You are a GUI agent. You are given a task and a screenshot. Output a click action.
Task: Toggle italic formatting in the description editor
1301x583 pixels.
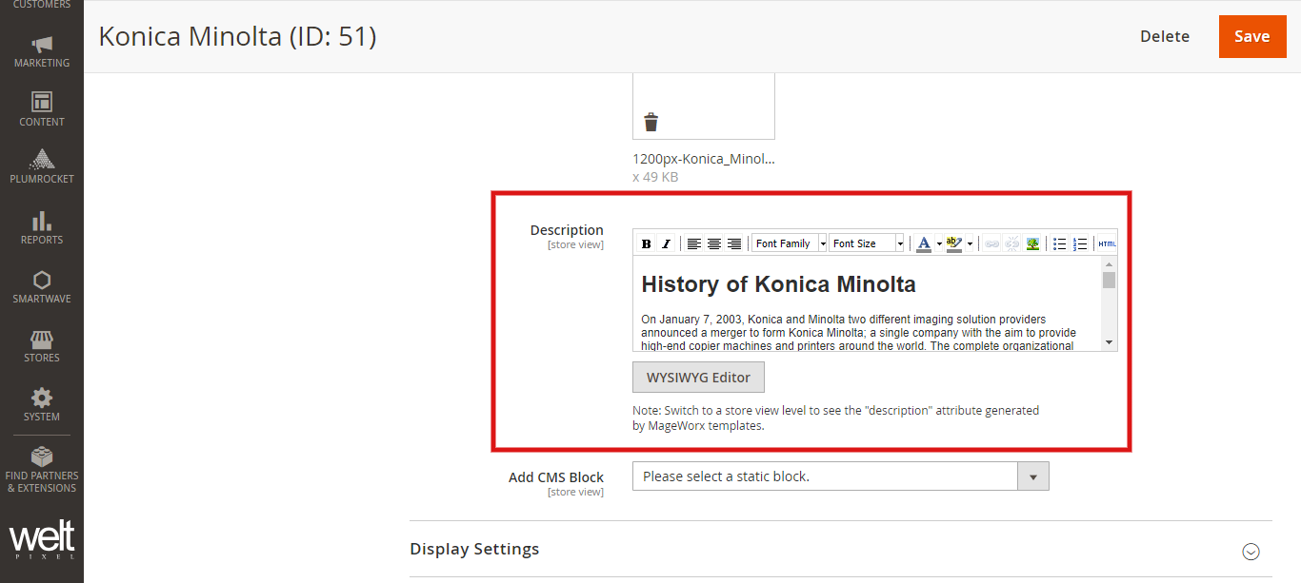[x=666, y=244]
